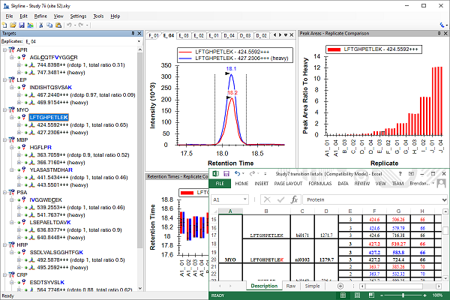Collapse the LEP protein node
The height and width of the screenshot is (300, 450).
pyautogui.click(x=4, y=79)
